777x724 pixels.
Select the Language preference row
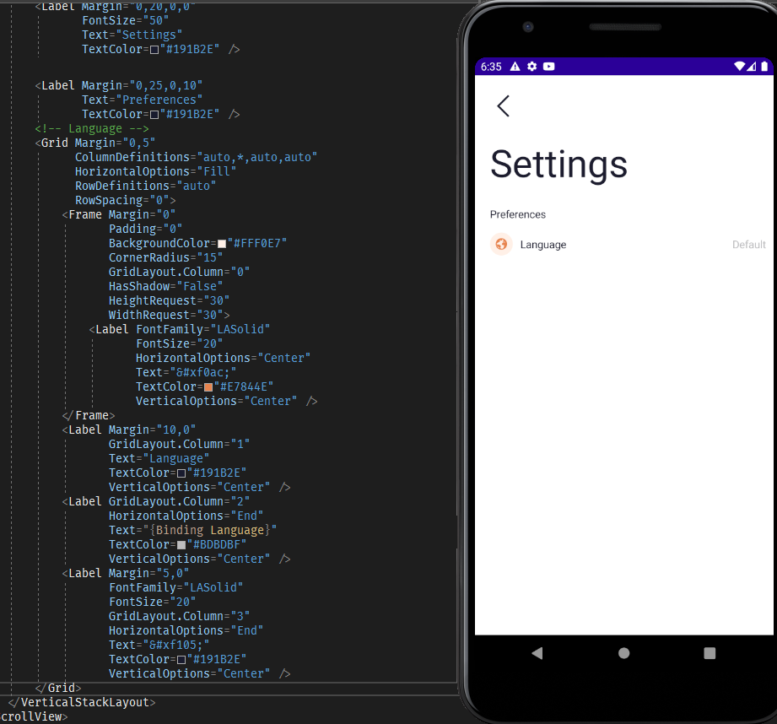[x=543, y=244]
